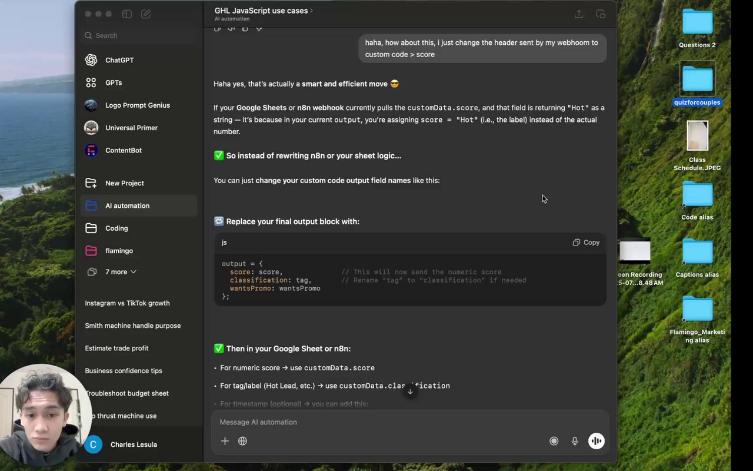Open Instagram vs TikTok growth chat
Viewport: 753px width, 471px height.
(x=127, y=303)
